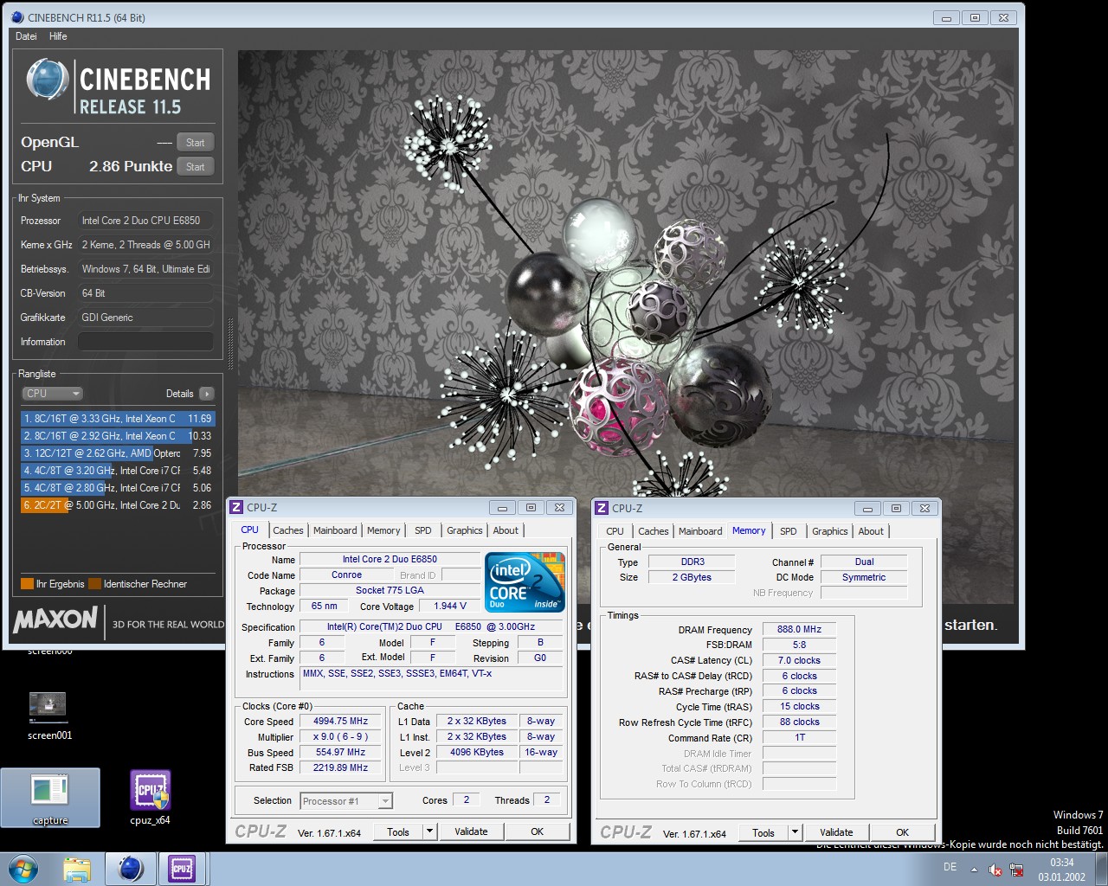
Task: Switch to Mainboard tab in left CPU-Z window
Action: click(335, 530)
